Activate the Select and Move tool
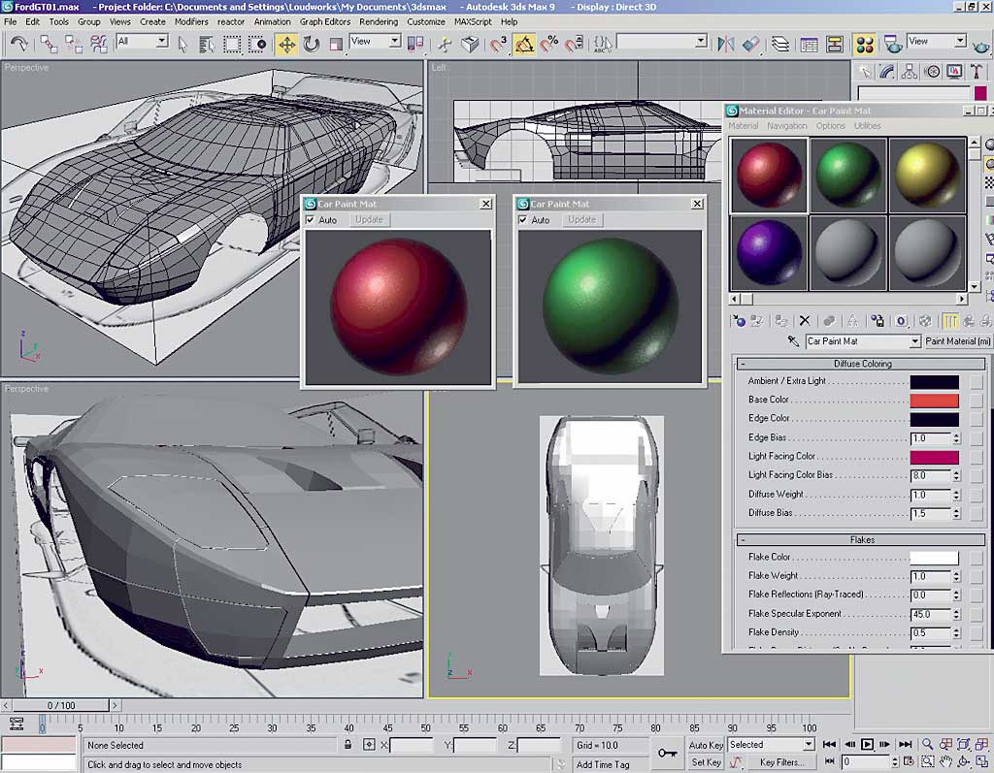994x773 pixels. click(286, 45)
